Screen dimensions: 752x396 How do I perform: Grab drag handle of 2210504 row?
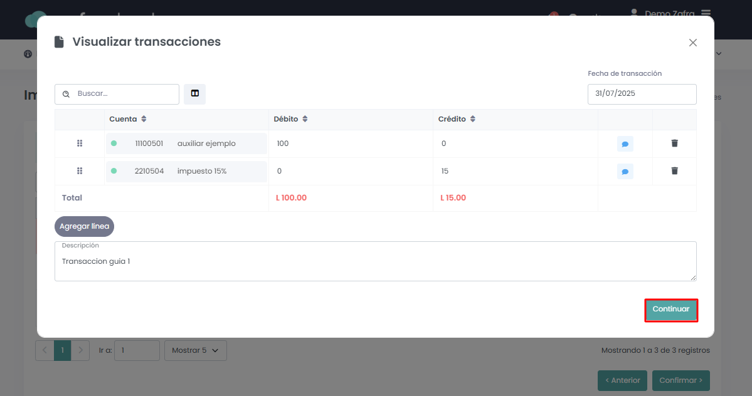(x=80, y=171)
